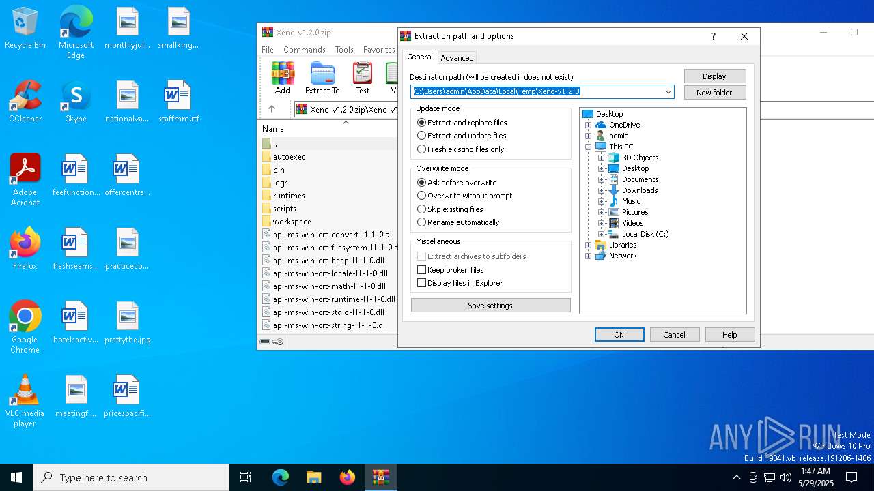Select the Google Chrome desktop shortcut
This screenshot has width=874, height=491.
tap(25, 327)
